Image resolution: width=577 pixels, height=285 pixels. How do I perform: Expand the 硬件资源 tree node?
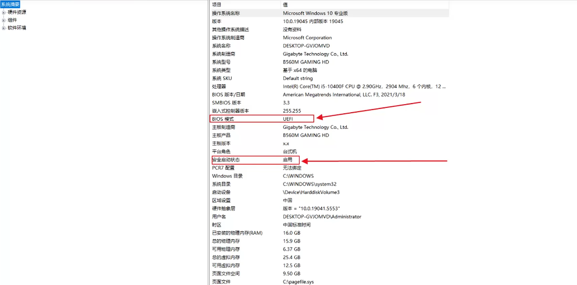click(4, 12)
